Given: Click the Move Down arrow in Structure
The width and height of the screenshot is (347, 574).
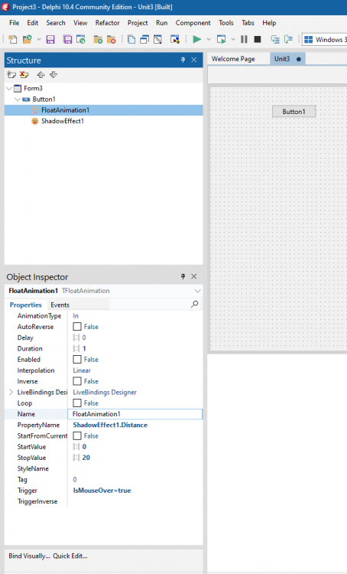Looking at the screenshot, I should (54, 75).
